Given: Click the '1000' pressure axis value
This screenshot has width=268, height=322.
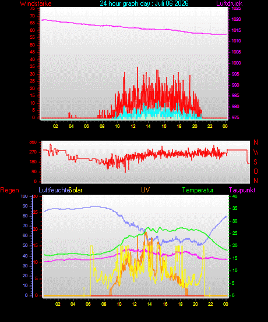Looking at the screenshot, I should coord(236,63).
